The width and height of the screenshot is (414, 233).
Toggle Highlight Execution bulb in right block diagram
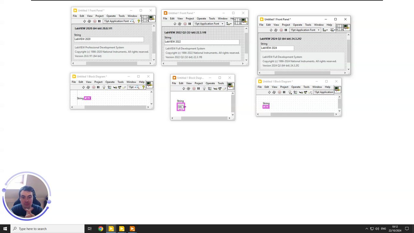pyautogui.click(x=290, y=92)
